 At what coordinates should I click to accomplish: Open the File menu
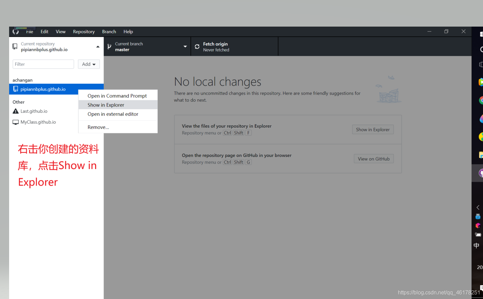pyautogui.click(x=30, y=32)
